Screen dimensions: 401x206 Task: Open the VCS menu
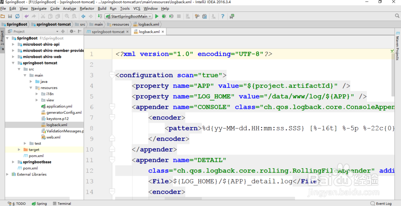point(137,8)
